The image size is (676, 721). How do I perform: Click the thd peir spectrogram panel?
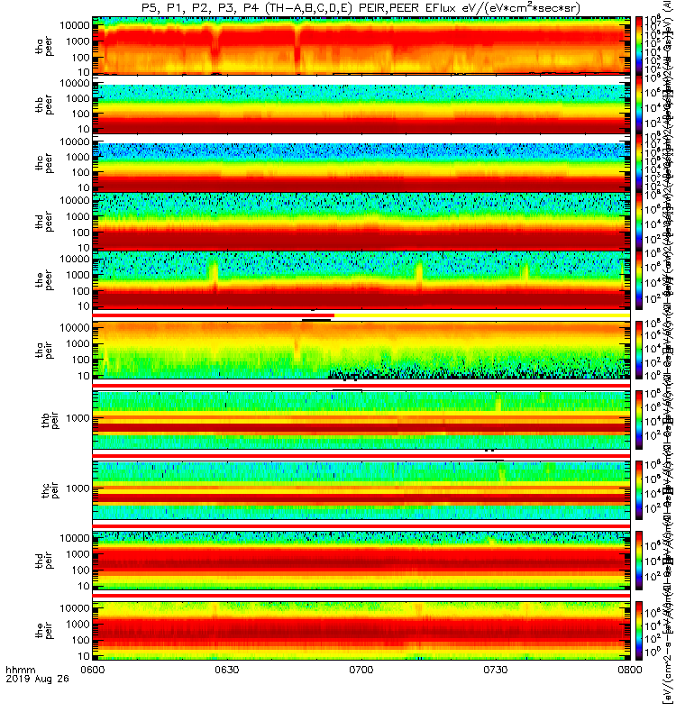[x=361, y=561]
